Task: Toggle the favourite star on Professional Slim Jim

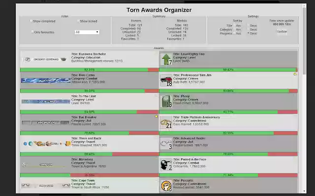Action: pos(295,74)
